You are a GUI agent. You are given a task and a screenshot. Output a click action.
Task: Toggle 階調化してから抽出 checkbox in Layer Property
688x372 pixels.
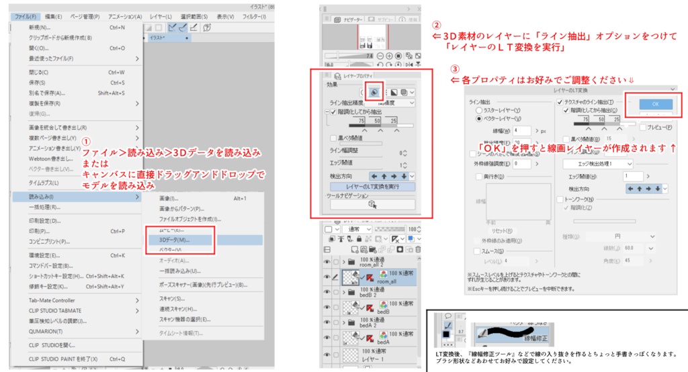point(333,112)
